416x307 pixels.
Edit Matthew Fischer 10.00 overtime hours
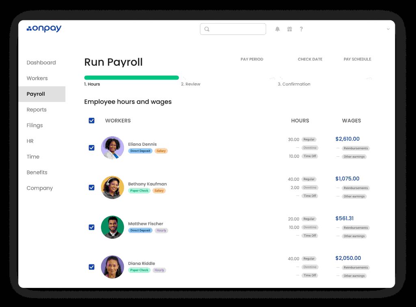294,227
